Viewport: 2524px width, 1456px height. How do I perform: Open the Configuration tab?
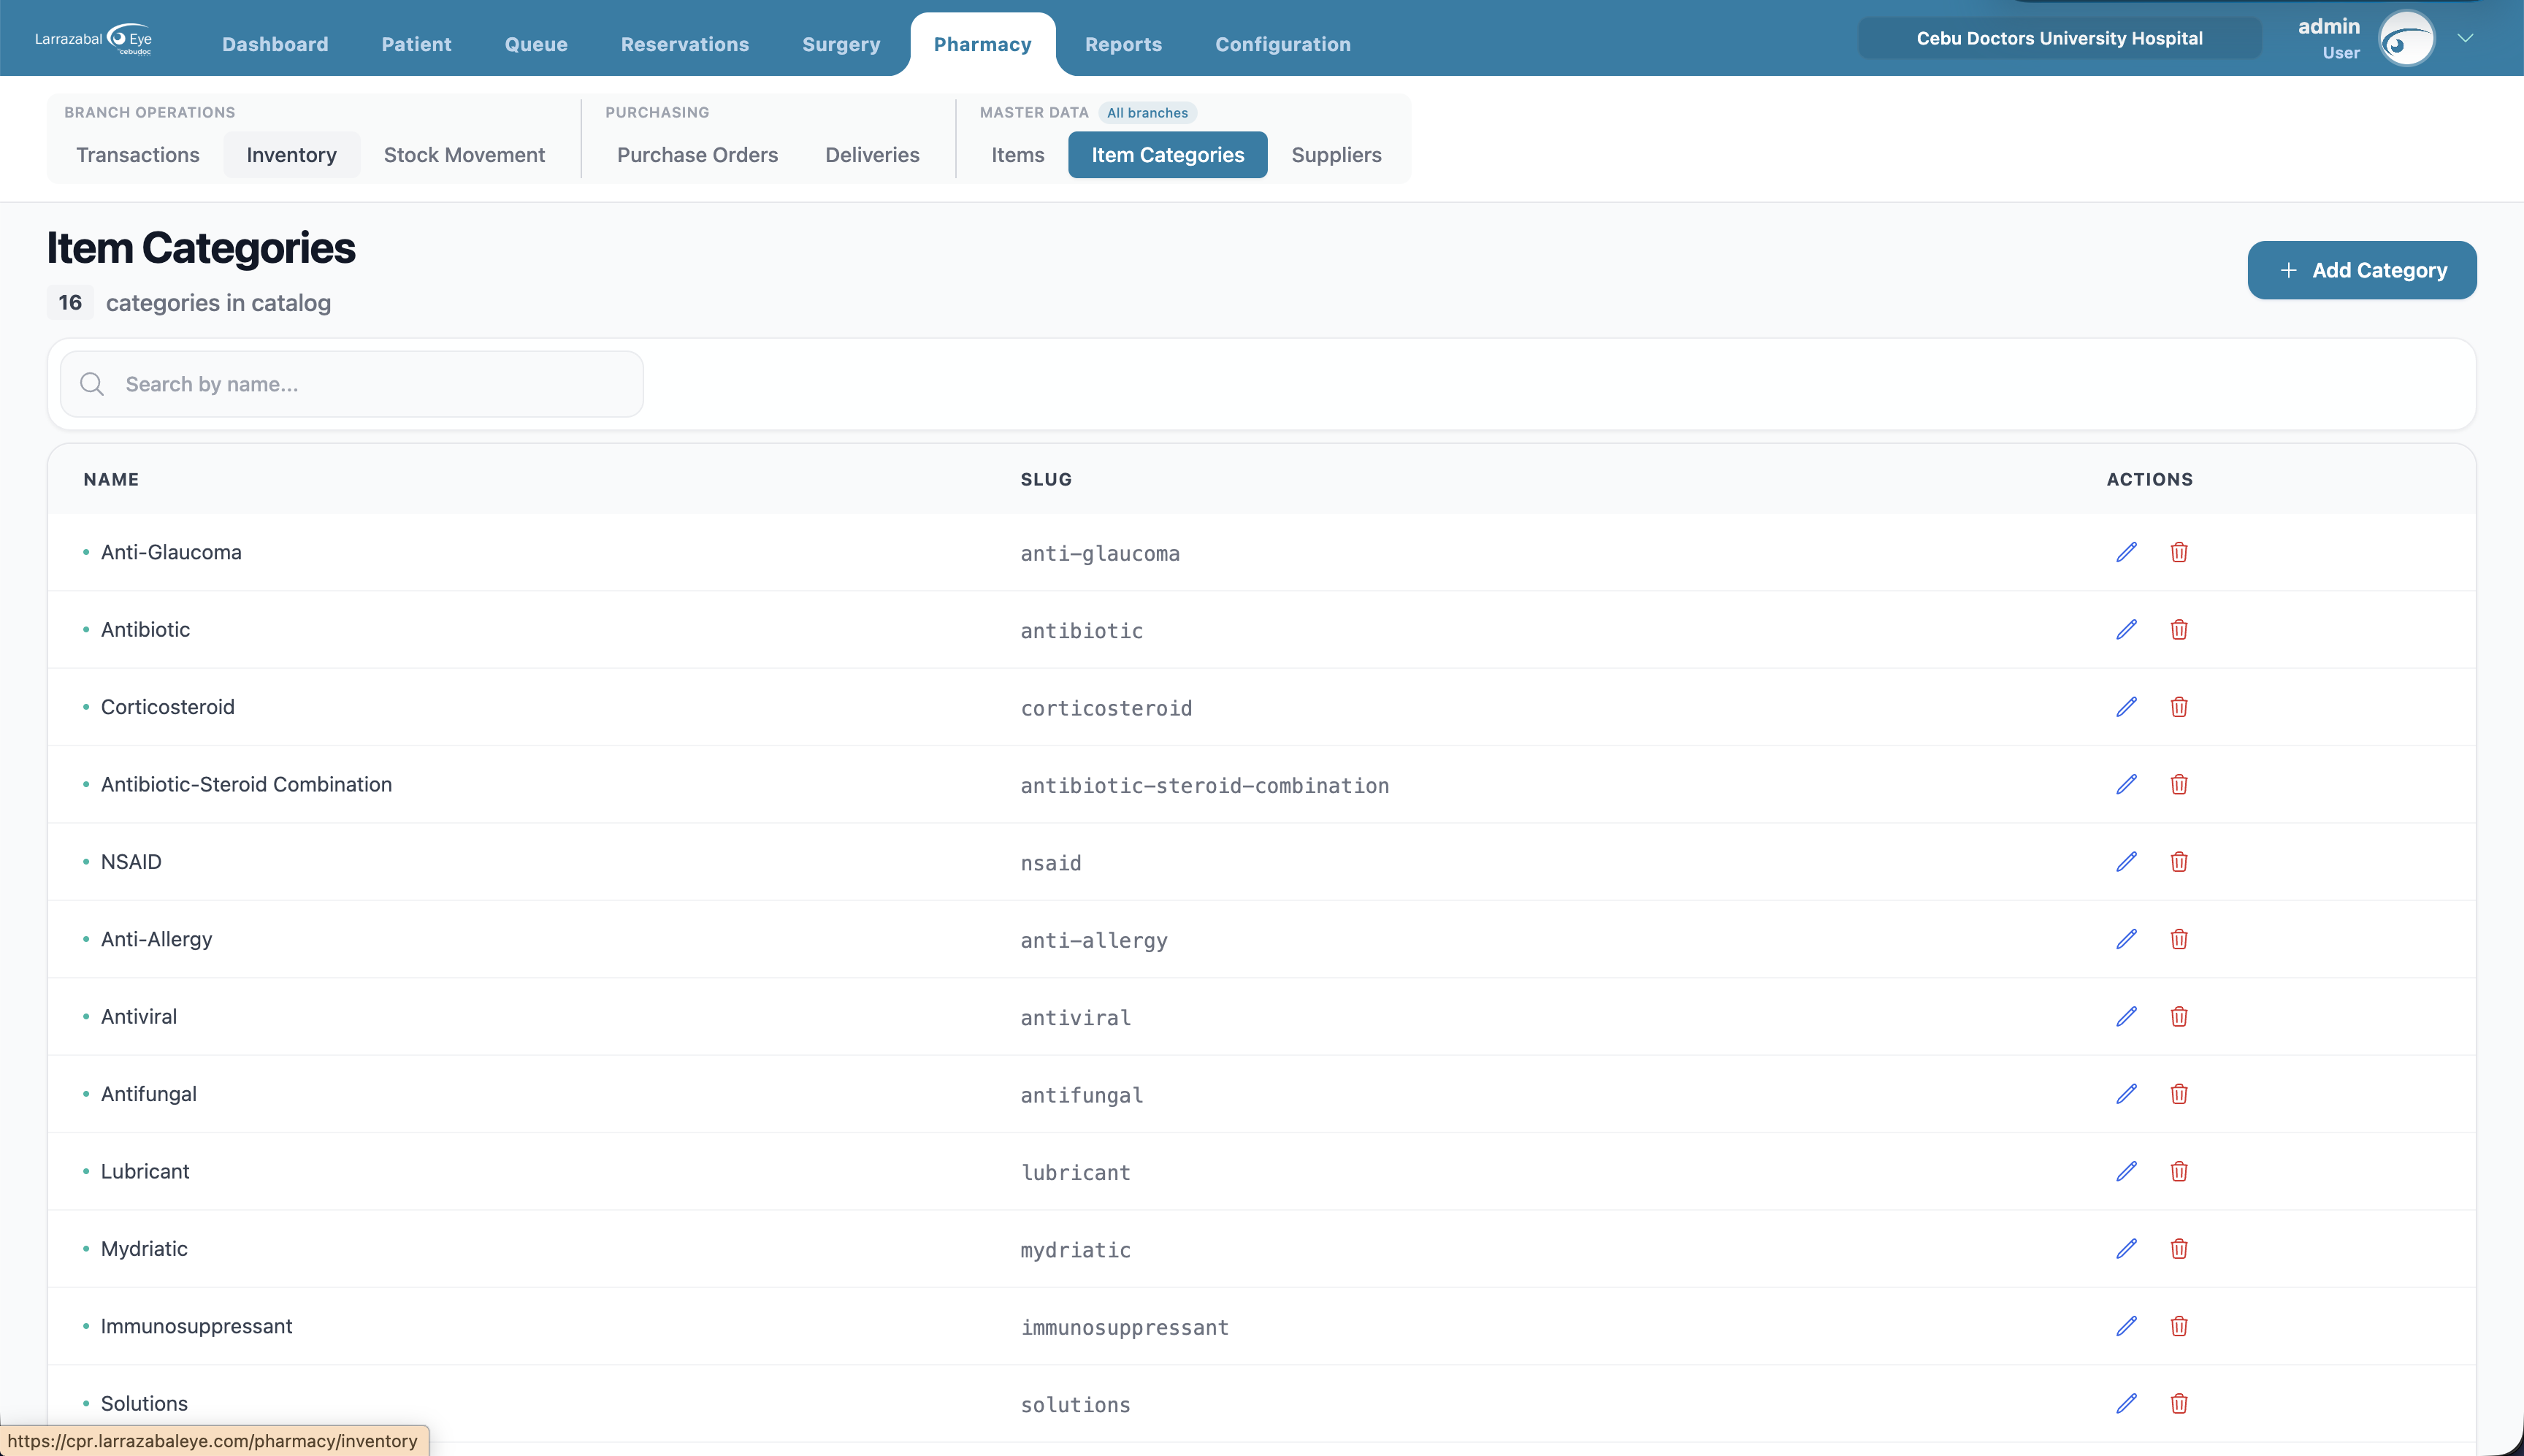click(x=1282, y=44)
